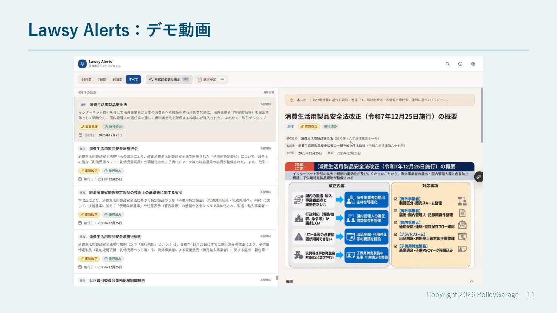Open the info icon in header
Image resolution: width=557 pixels, height=313 pixels.
pyautogui.click(x=460, y=64)
